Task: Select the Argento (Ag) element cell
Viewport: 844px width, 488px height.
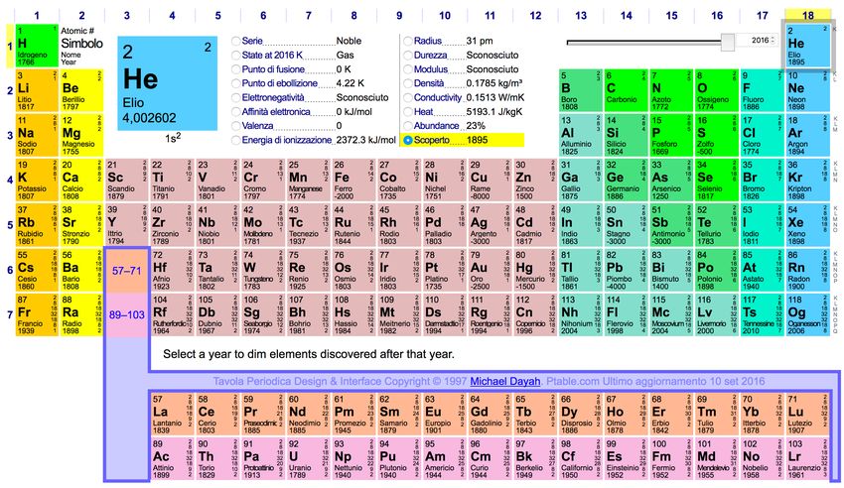Action: tap(490, 224)
